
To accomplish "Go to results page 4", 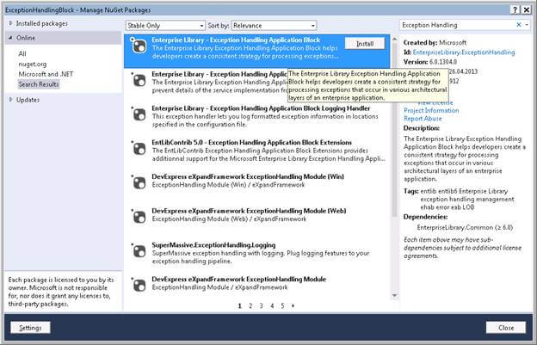I will pyautogui.click(x=272, y=306).
